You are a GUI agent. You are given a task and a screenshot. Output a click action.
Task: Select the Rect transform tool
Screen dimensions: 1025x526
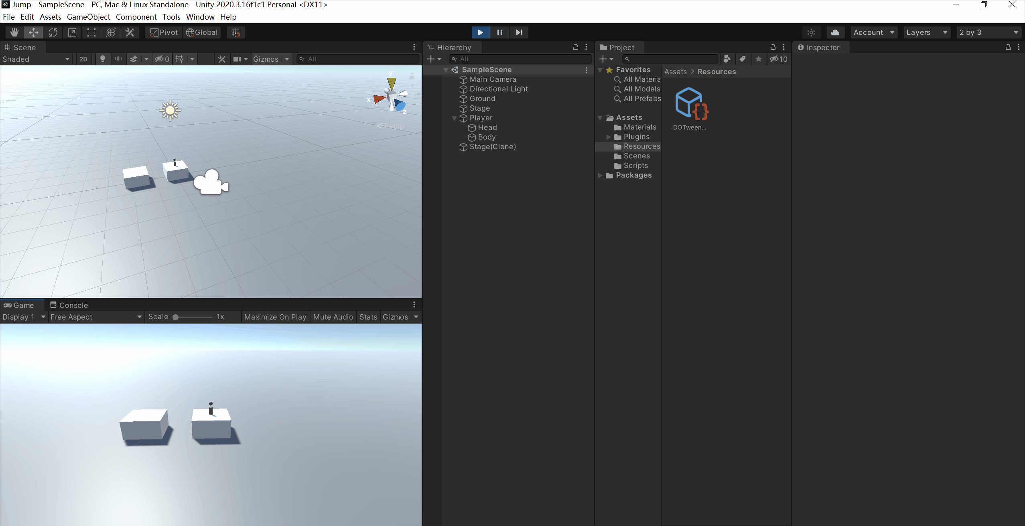pos(91,32)
